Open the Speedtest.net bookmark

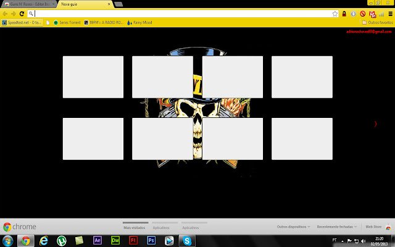[x=22, y=22]
